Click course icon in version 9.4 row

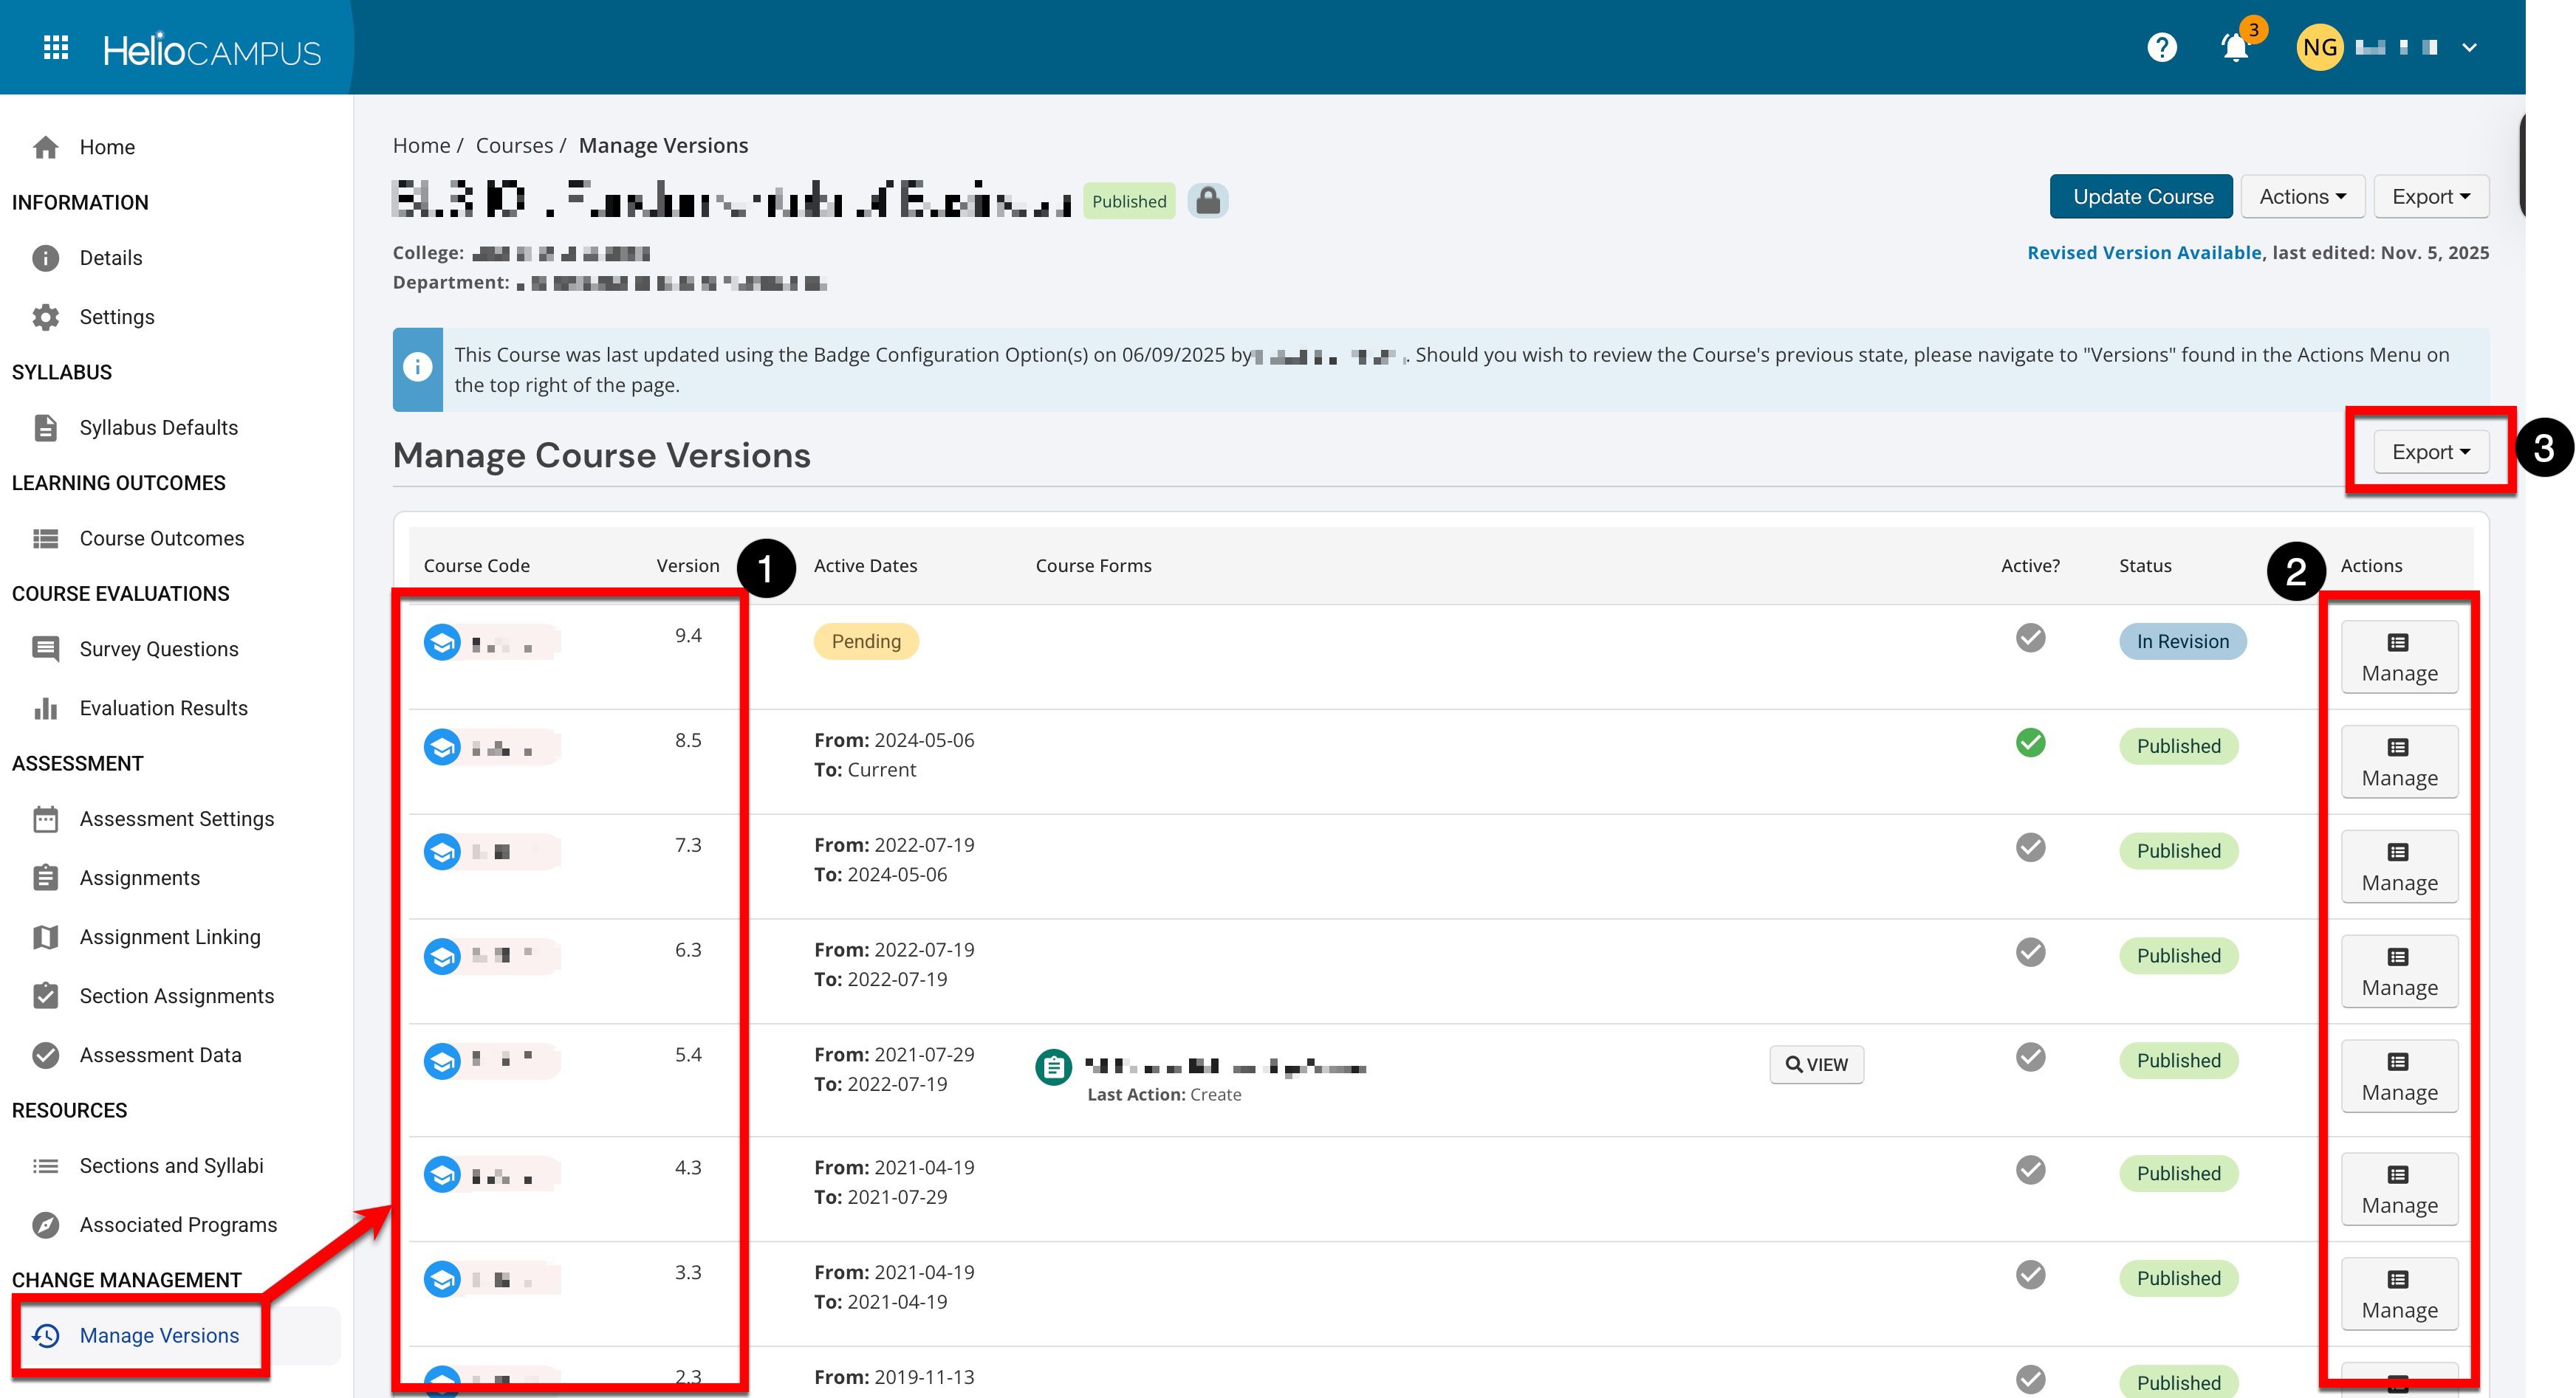point(441,643)
